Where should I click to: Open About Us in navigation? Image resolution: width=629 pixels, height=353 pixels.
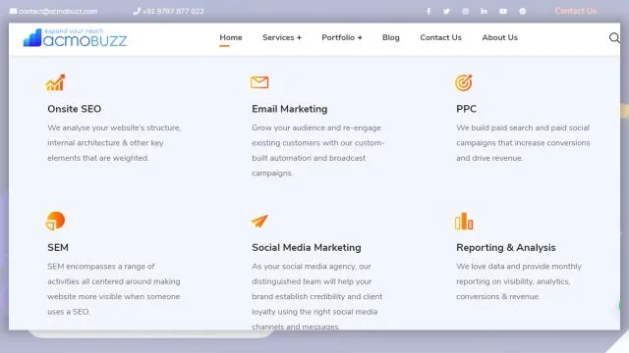pos(500,37)
